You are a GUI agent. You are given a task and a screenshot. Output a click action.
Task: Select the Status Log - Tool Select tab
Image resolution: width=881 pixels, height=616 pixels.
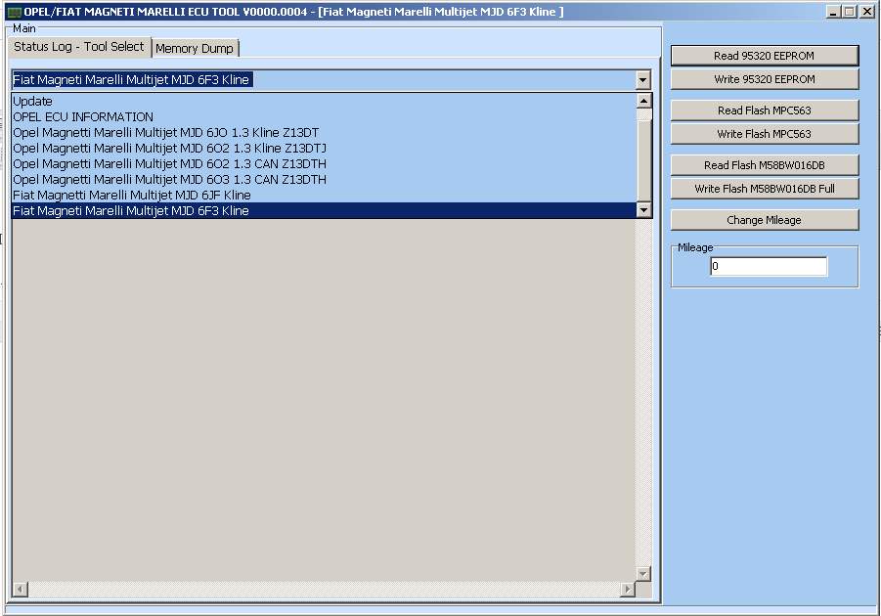[78, 47]
